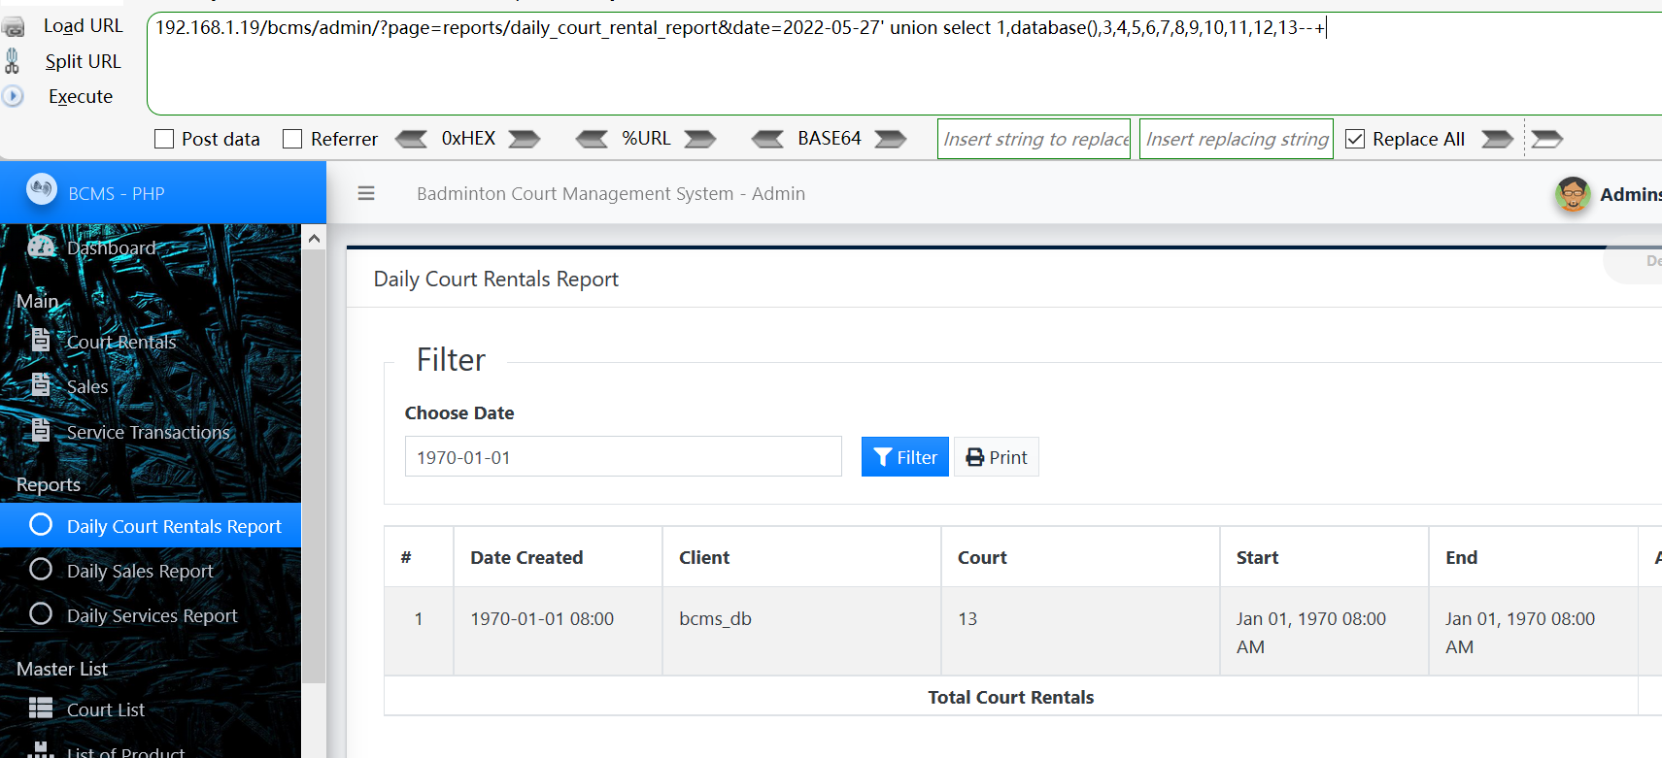The height and width of the screenshot is (758, 1662).
Task: Click the Load URL icon
Action: pyautogui.click(x=14, y=27)
